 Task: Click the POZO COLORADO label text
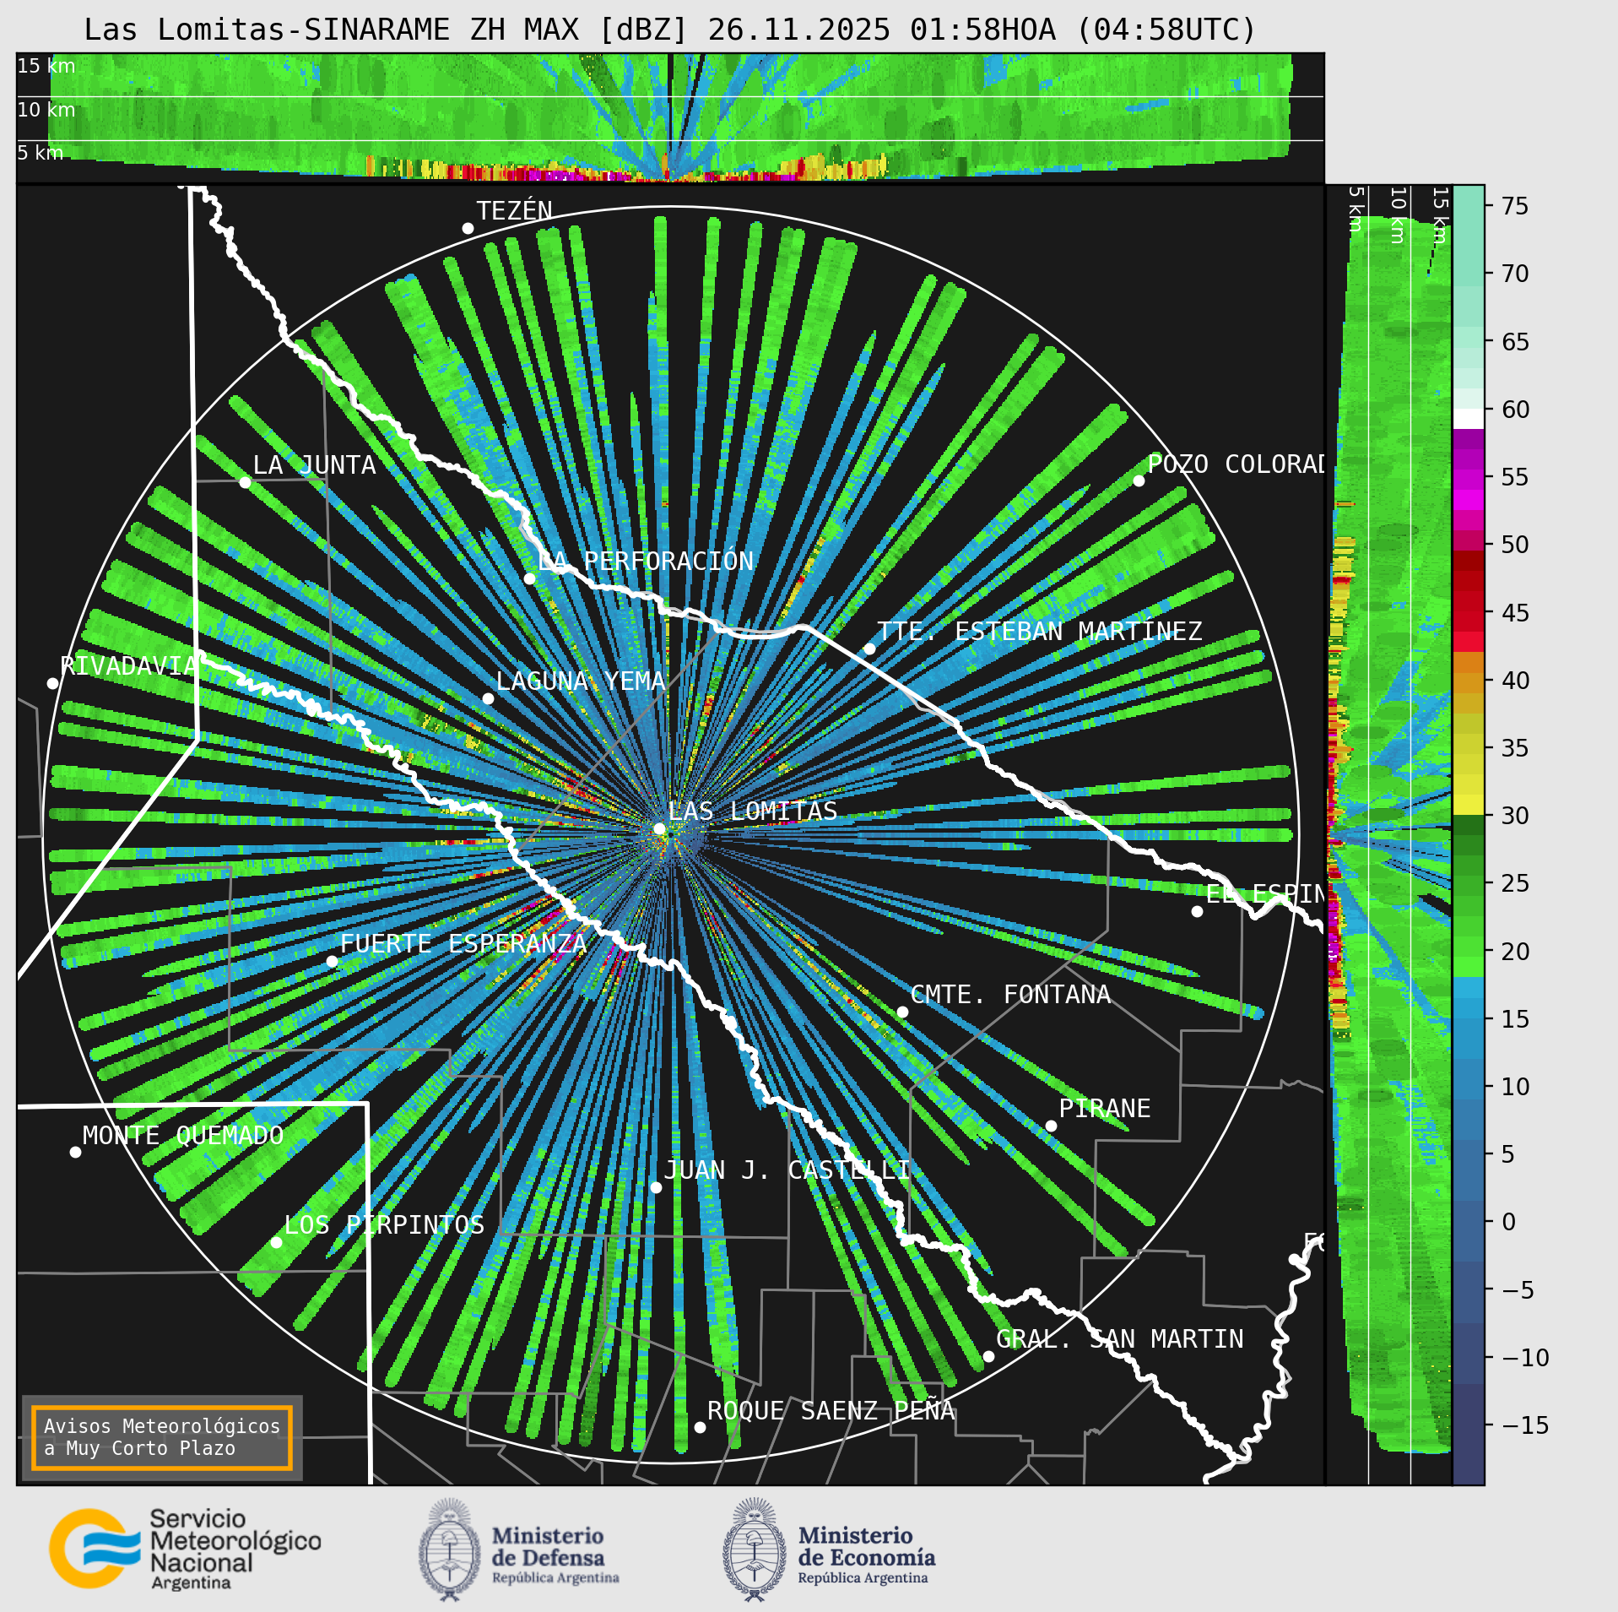pos(1236,464)
